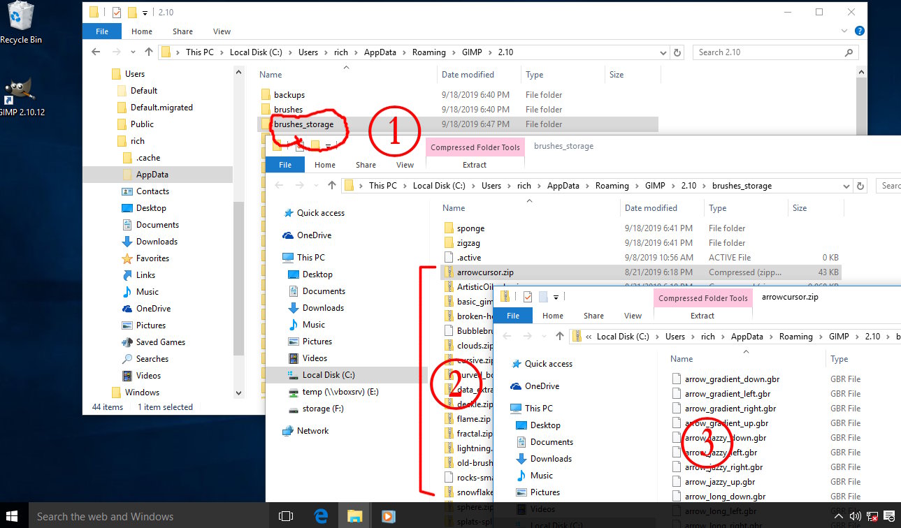Select flame.zip in the brushes_storage window

tap(473, 419)
